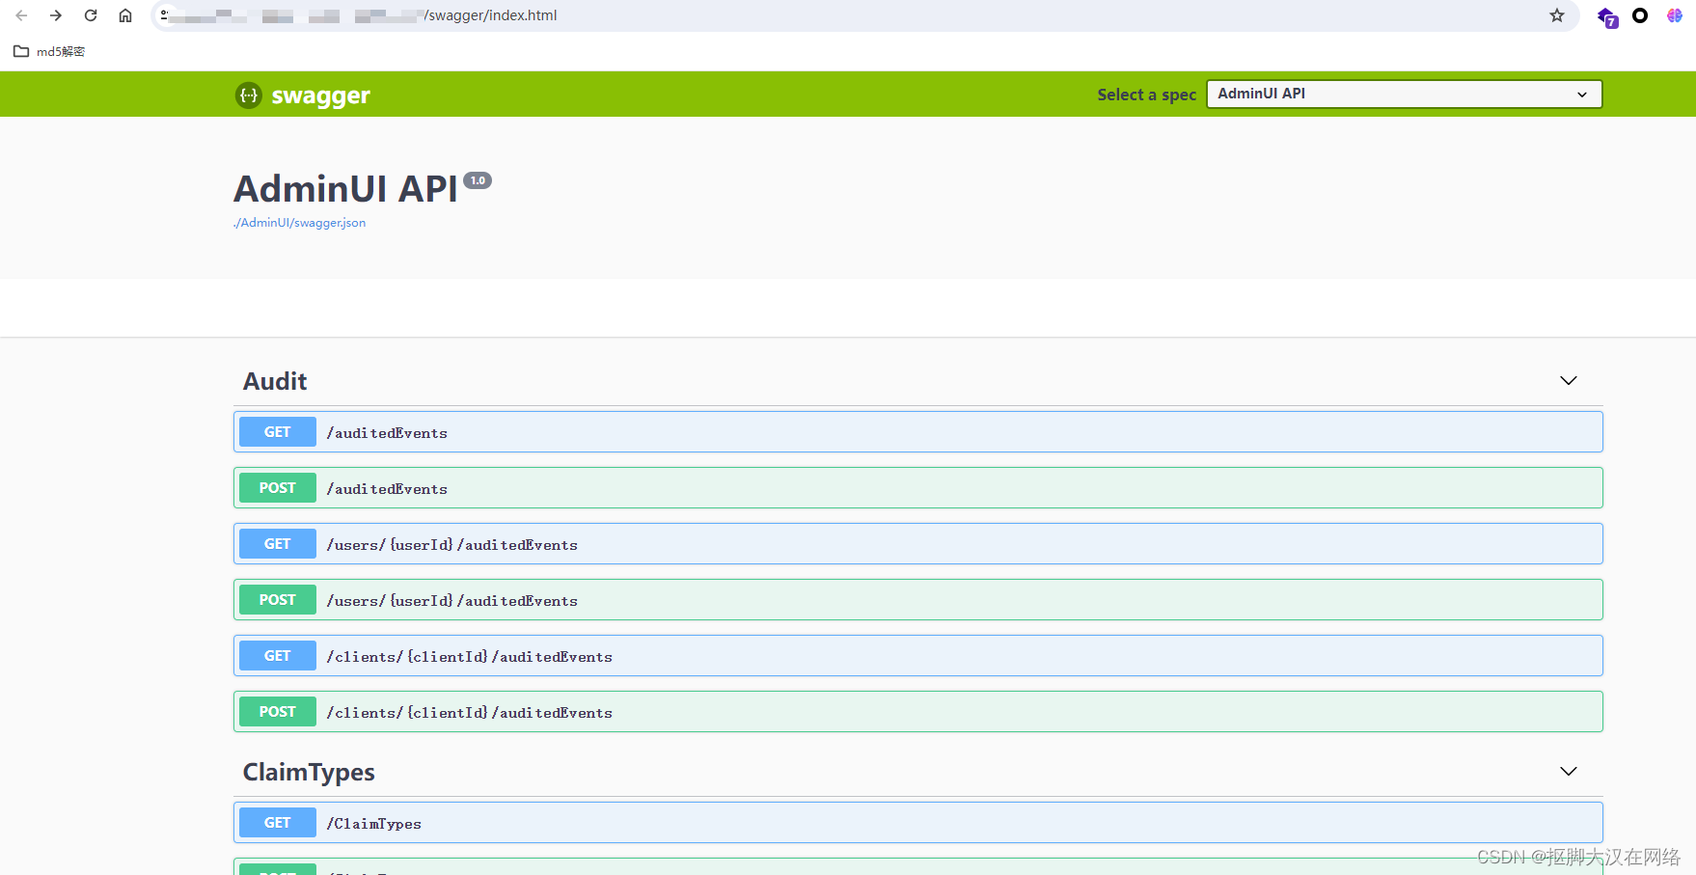1696x875 pixels.
Task: Click the ClaimTypes section heading
Action: click(x=309, y=772)
